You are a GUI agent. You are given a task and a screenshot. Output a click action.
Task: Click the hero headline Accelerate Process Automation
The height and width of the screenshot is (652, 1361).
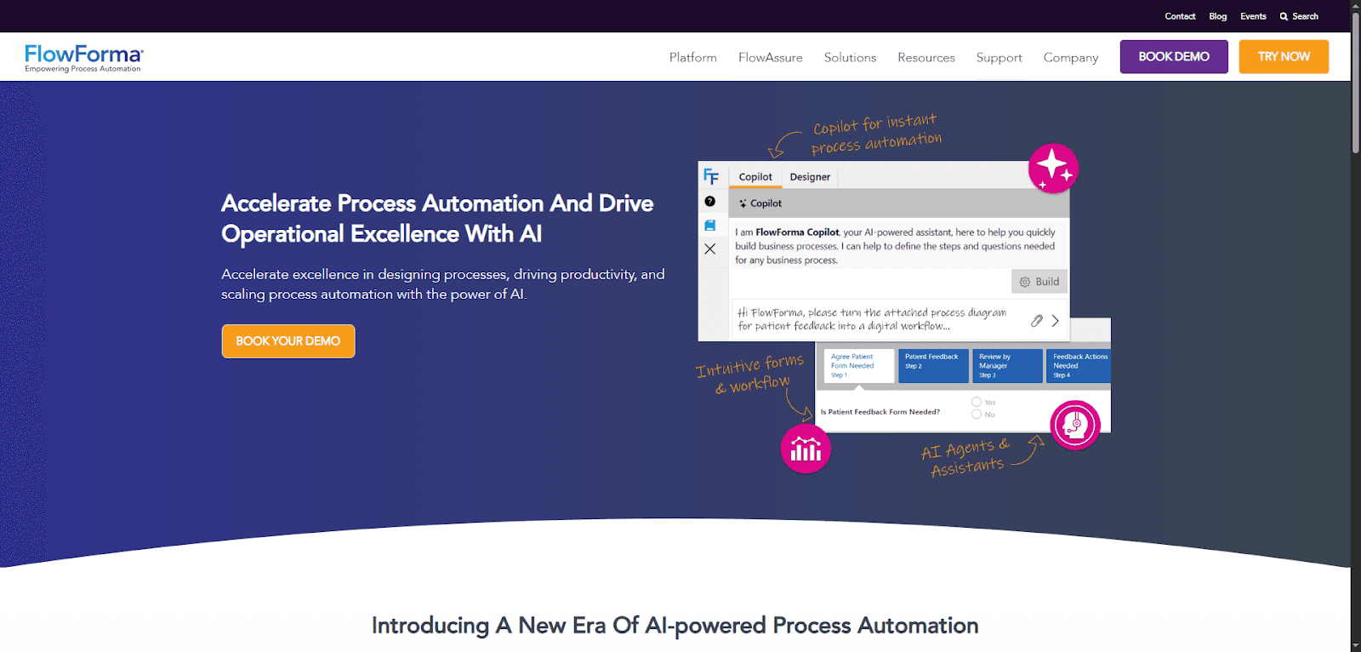pyautogui.click(x=437, y=219)
